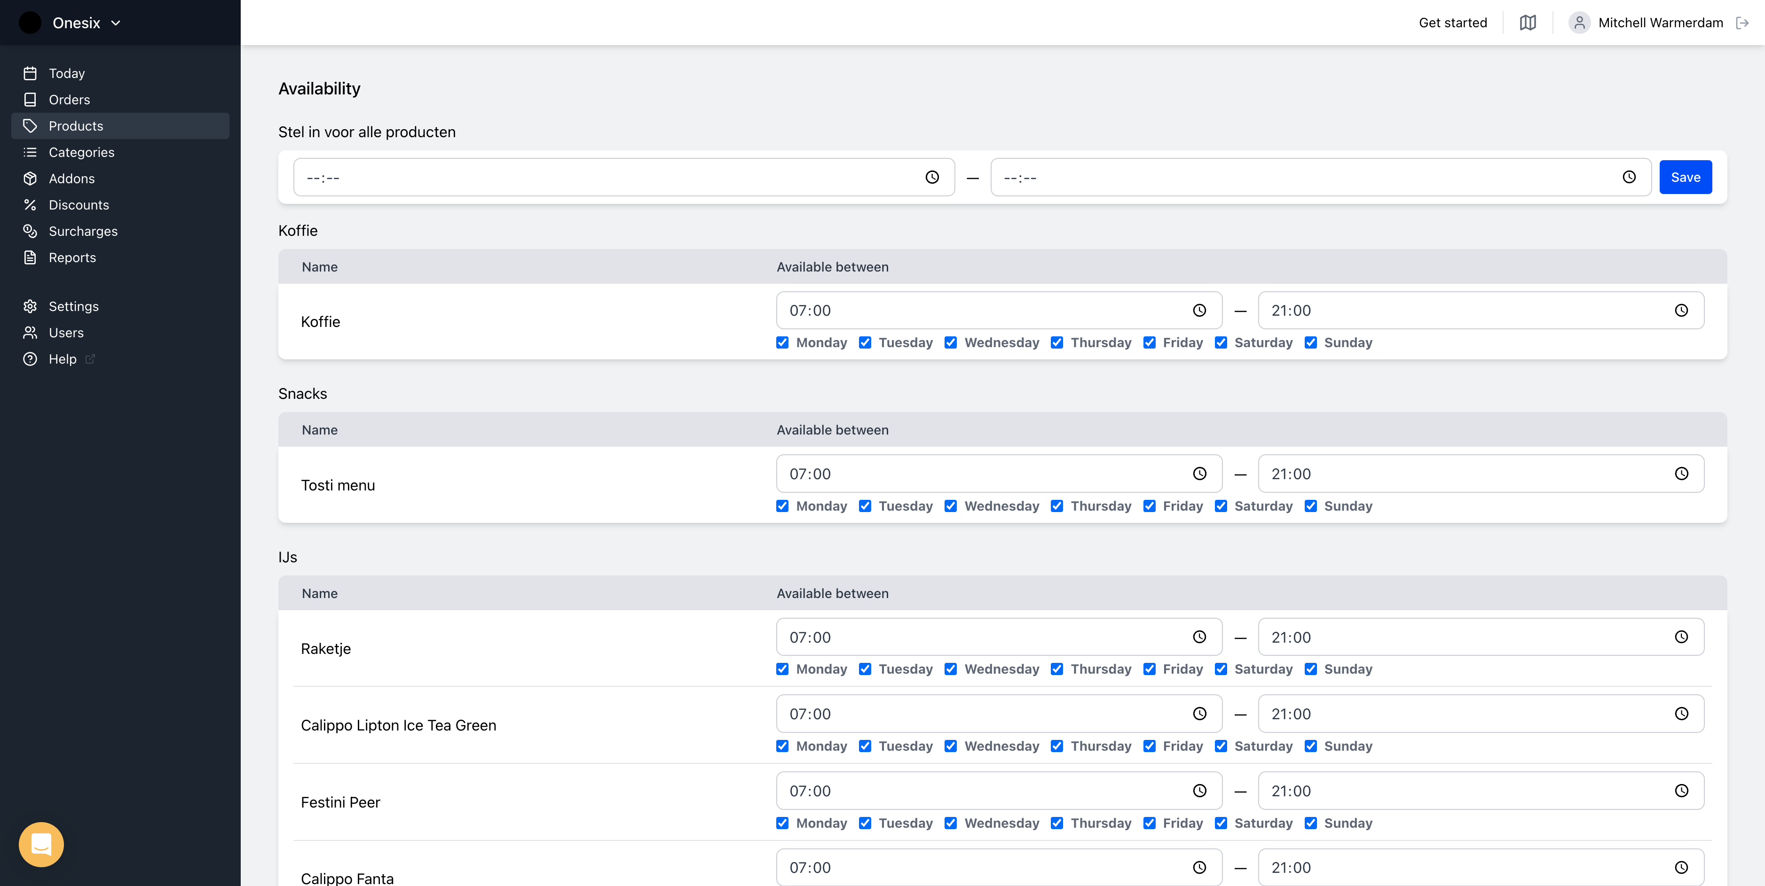
Task: Uncheck Saturday availability for Tosti menu
Action: click(x=1221, y=505)
